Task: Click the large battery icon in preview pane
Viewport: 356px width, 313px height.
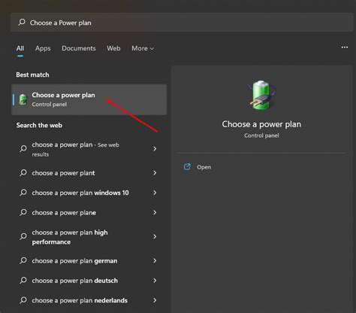Action: pyautogui.click(x=261, y=95)
